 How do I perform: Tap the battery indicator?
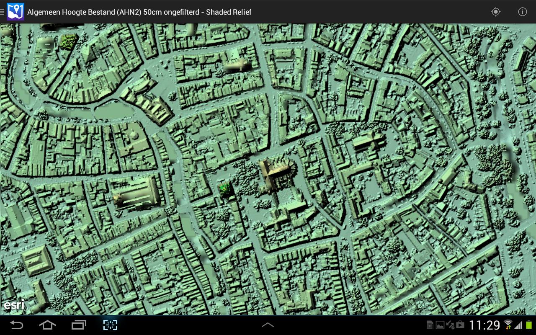(x=528, y=325)
